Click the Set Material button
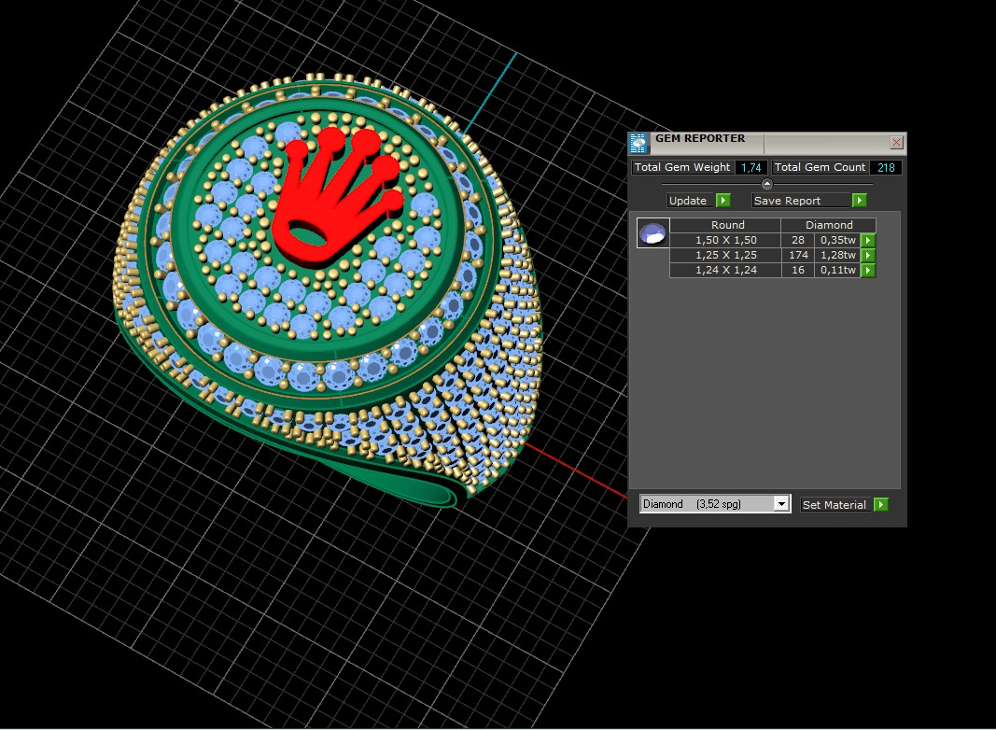The image size is (996, 730). coord(835,504)
